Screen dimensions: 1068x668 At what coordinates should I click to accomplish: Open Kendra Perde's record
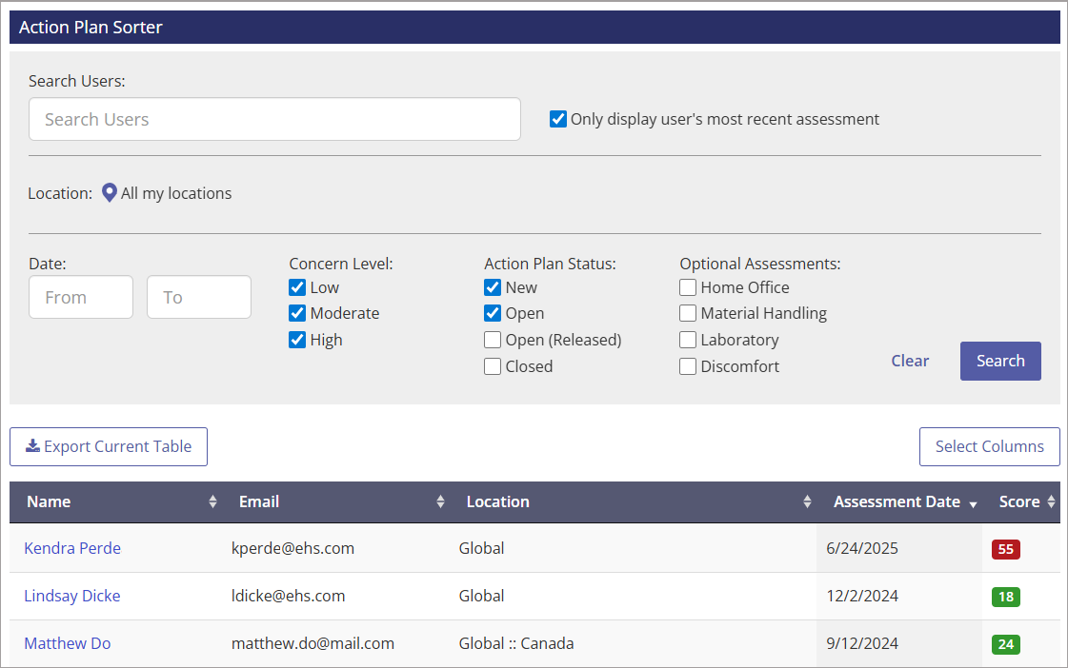click(72, 548)
